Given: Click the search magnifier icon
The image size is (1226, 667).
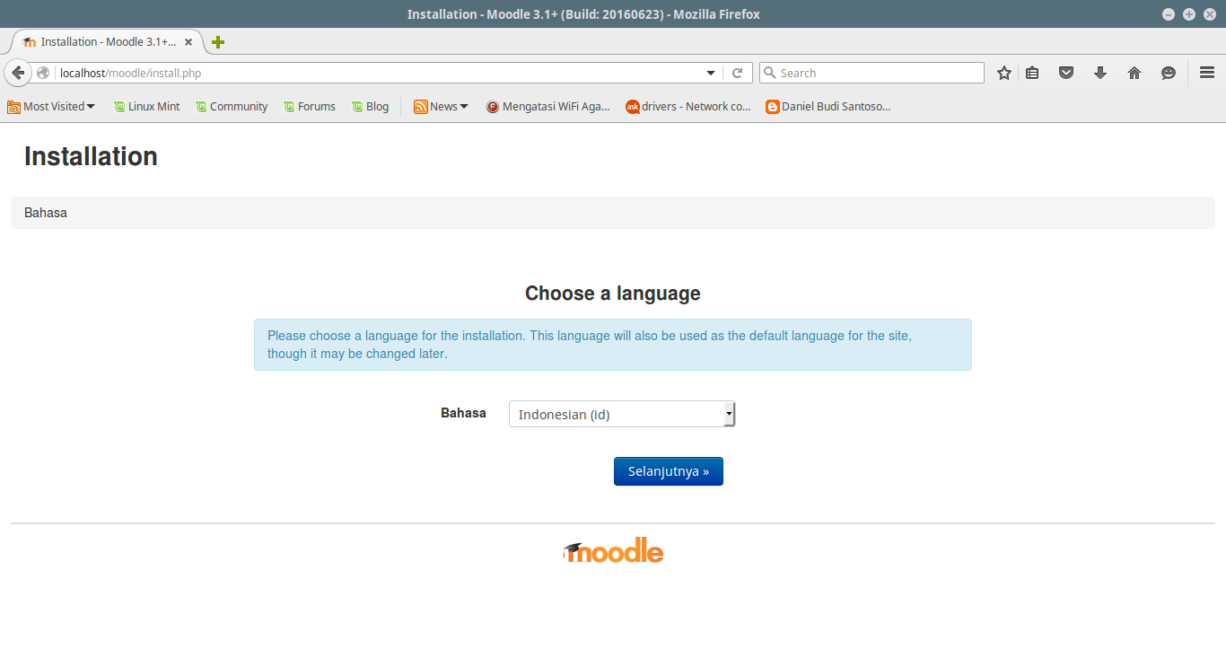Looking at the screenshot, I should [x=769, y=73].
